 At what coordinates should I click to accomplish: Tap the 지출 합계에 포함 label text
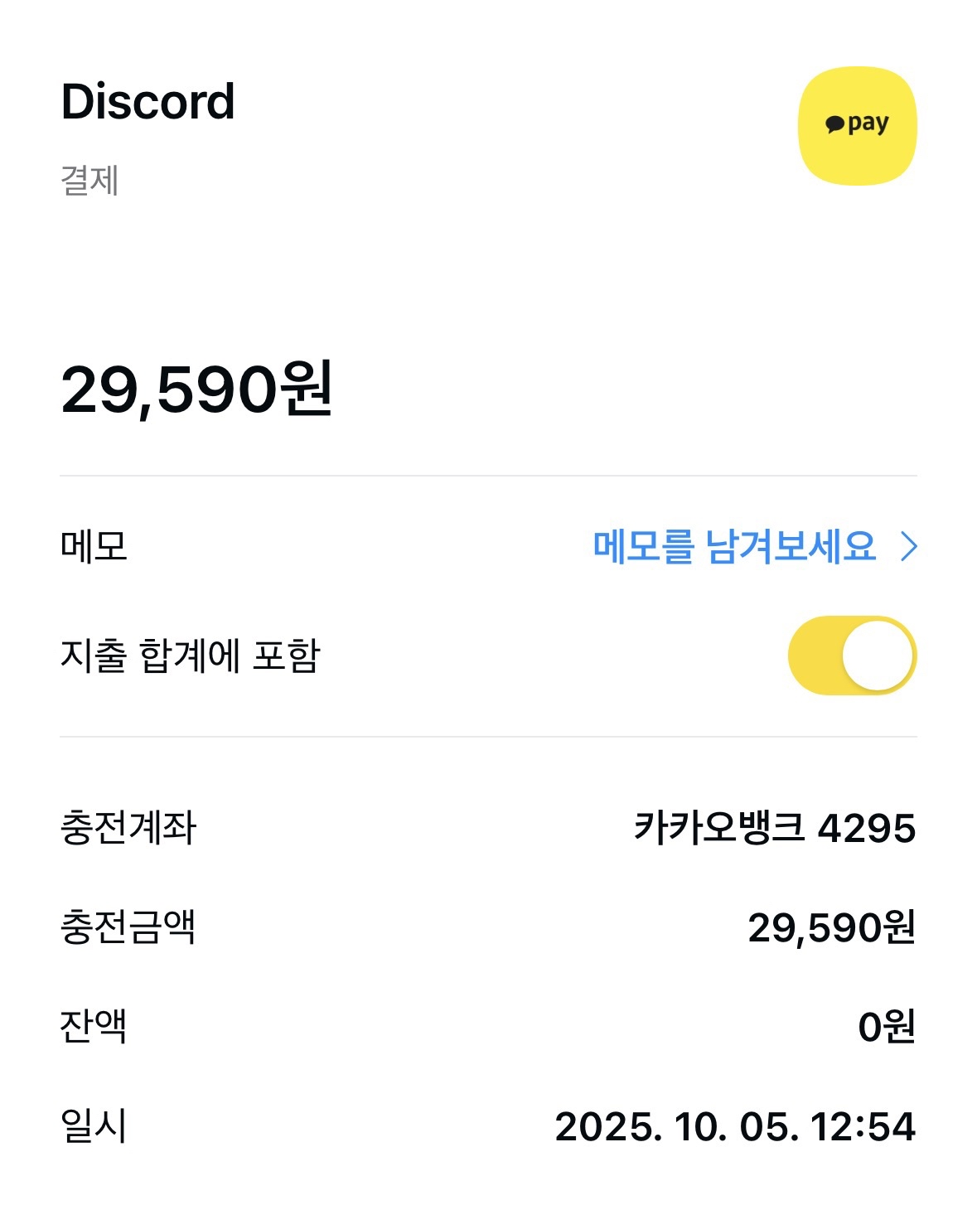tap(190, 656)
